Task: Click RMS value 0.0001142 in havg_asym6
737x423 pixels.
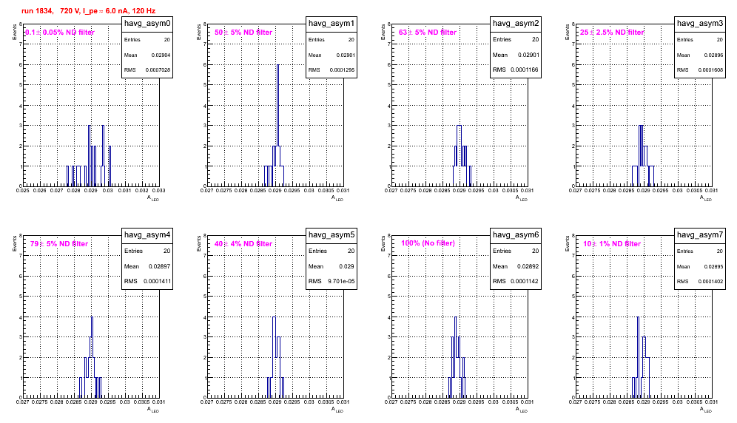Action: tap(525, 282)
